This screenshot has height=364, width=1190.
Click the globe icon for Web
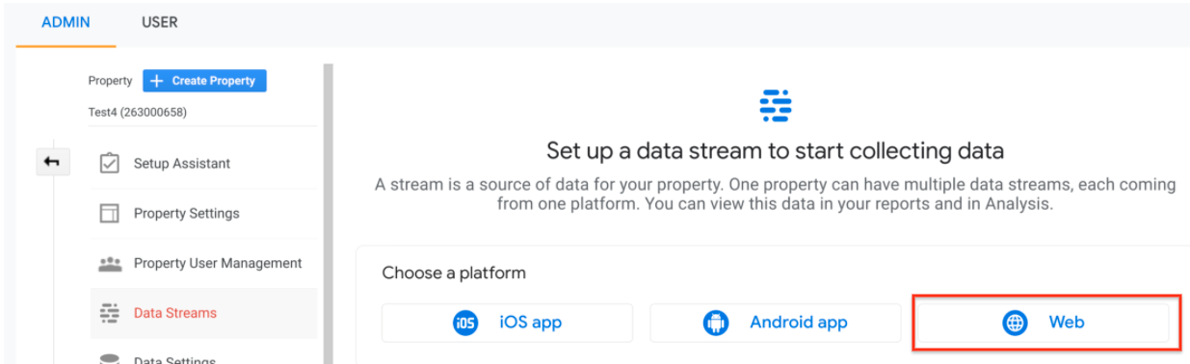(1015, 324)
